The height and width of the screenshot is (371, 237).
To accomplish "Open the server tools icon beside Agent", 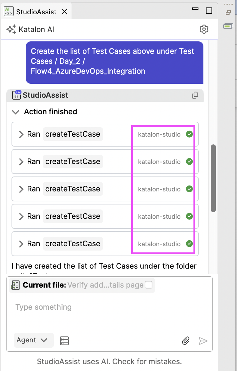I will (x=64, y=341).
